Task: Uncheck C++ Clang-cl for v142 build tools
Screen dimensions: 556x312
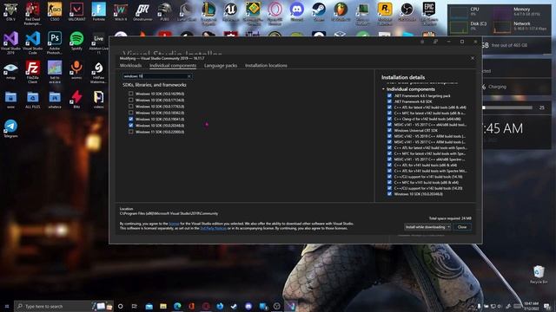Action: point(389,119)
